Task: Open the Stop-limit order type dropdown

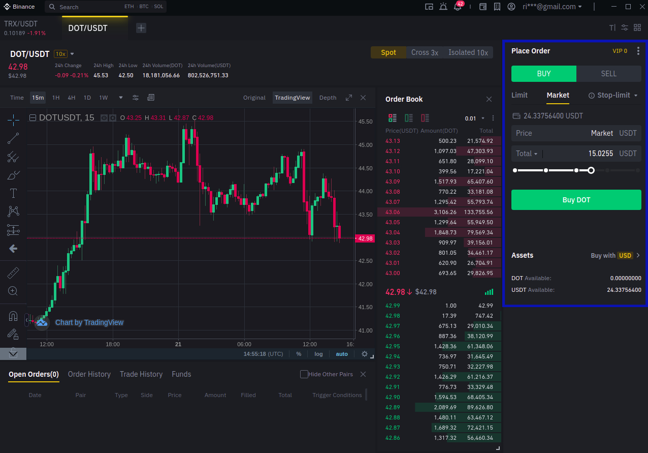Action: point(613,95)
